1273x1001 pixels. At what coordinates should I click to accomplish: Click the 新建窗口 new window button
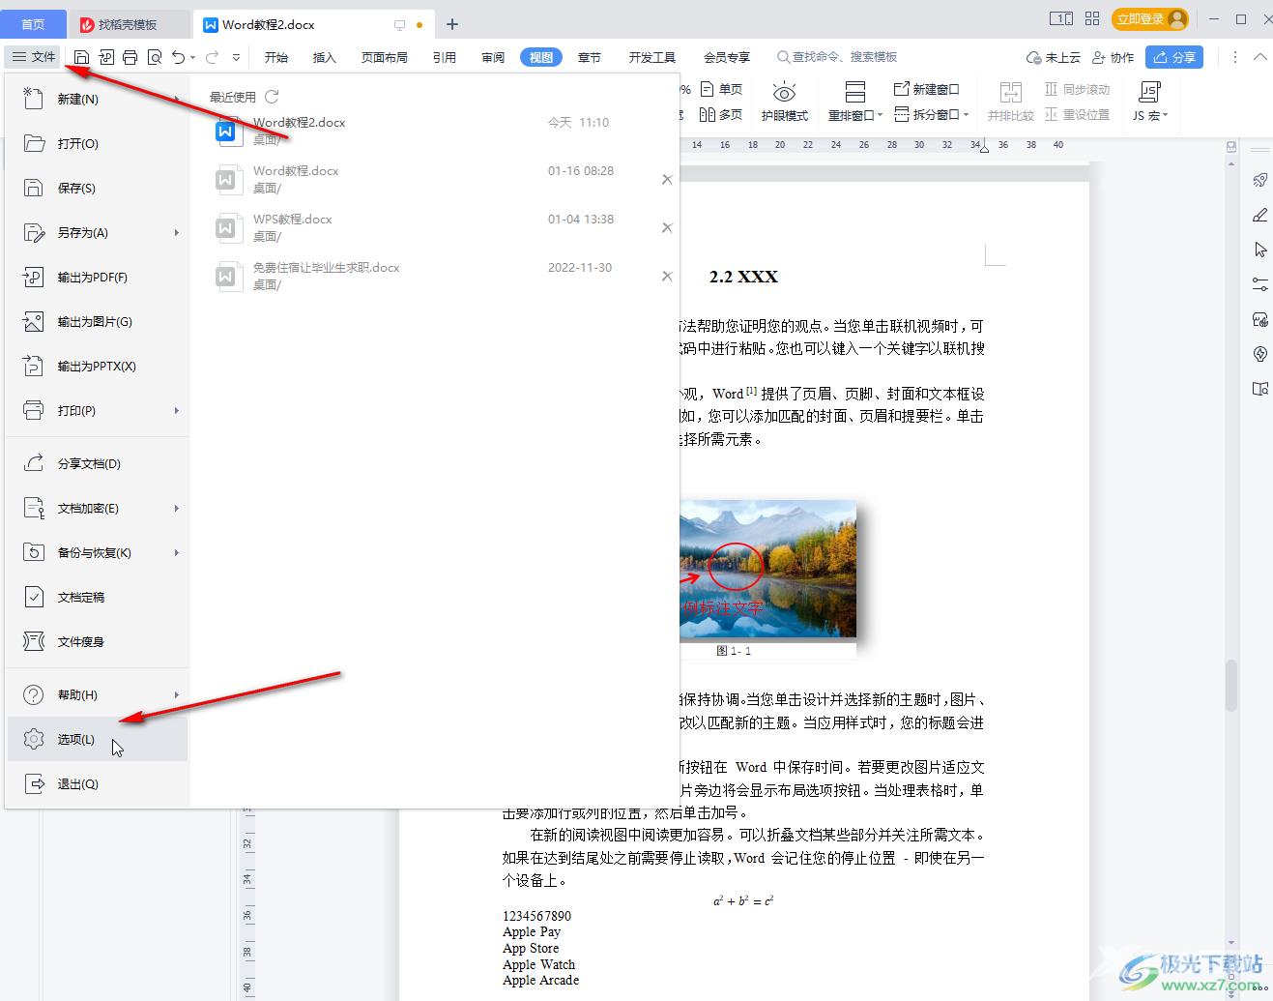[927, 89]
